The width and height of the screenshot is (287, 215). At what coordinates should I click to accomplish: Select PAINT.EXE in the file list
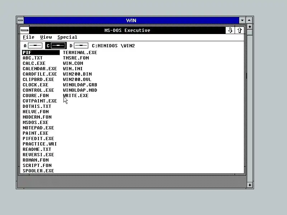[x=36, y=133]
